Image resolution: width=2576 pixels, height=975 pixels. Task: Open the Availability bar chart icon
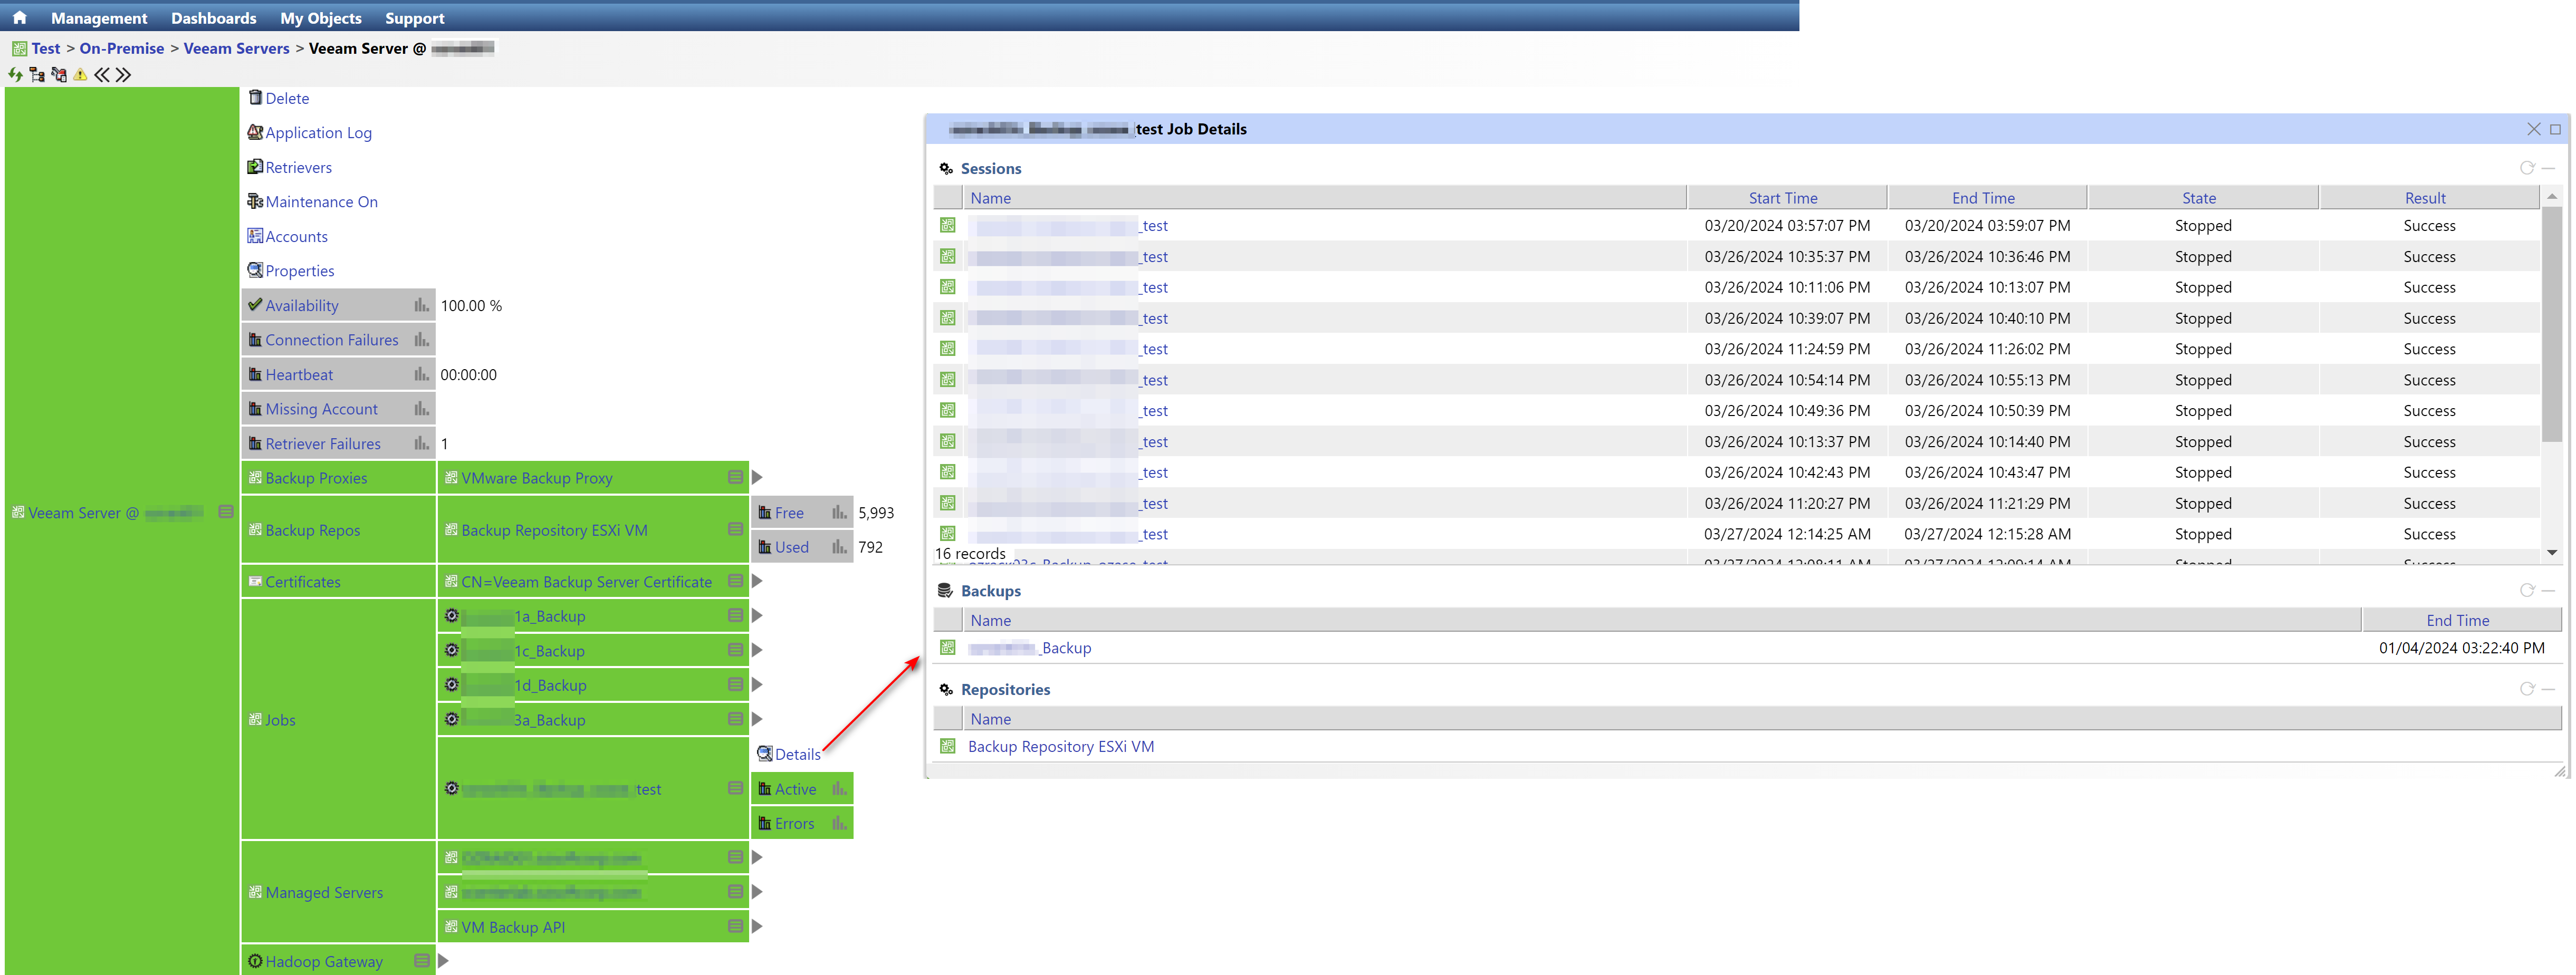(422, 305)
